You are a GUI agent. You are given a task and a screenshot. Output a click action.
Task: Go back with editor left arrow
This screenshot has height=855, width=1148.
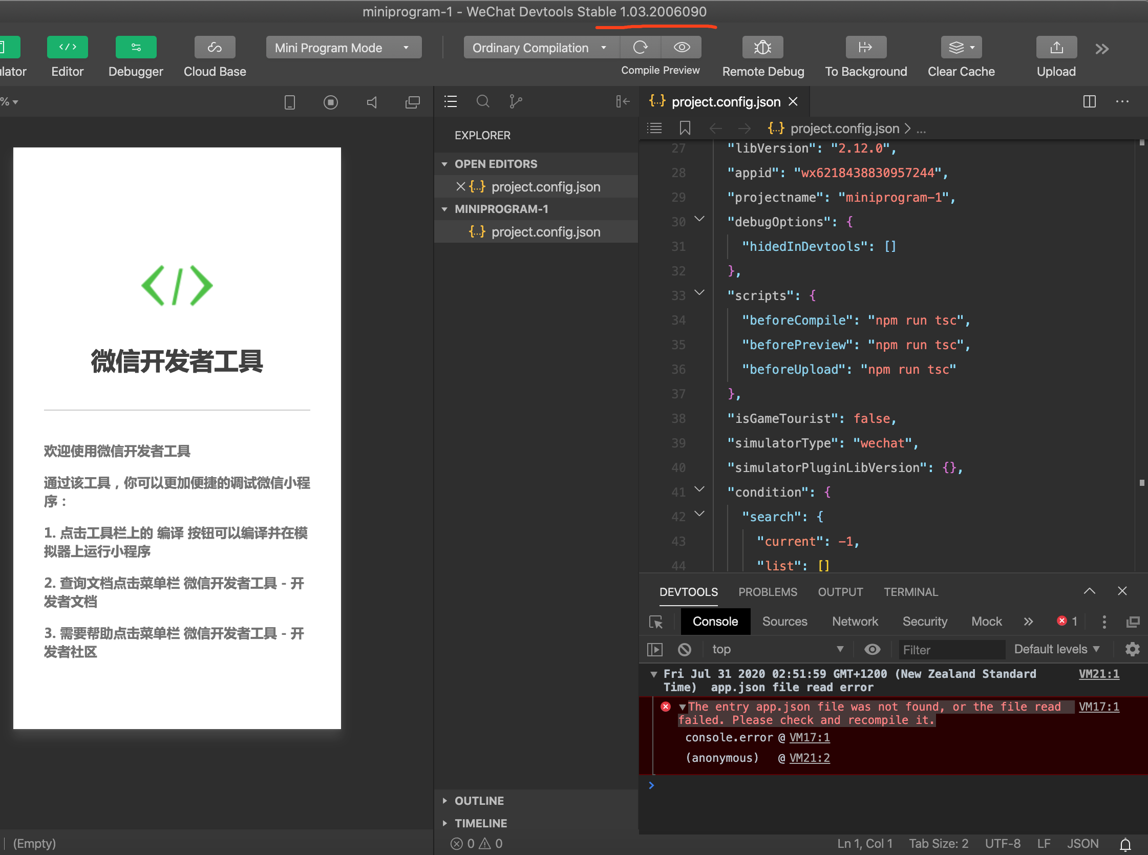tap(716, 128)
